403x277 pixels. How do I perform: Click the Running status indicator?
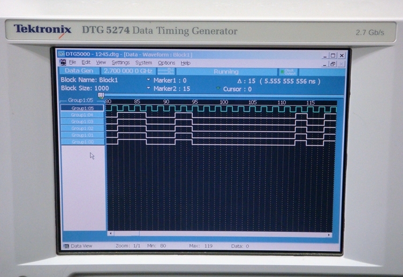pos(226,72)
